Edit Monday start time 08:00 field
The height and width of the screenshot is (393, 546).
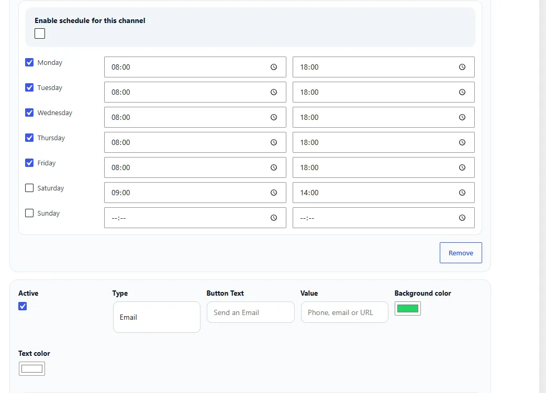tap(195, 67)
